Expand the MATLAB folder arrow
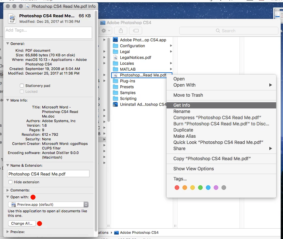283x239 pixels. point(171,69)
